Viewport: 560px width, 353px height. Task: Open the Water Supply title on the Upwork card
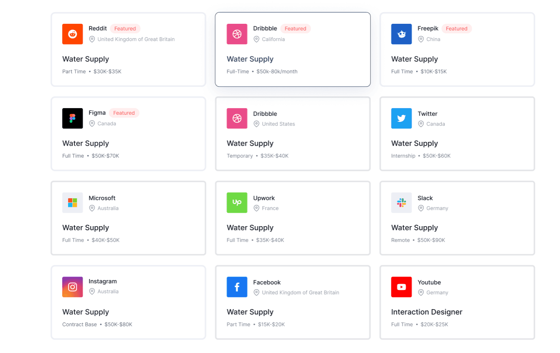point(250,228)
